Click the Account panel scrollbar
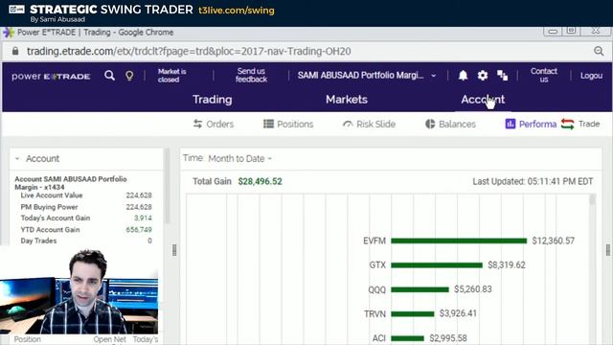The width and height of the screenshot is (613, 345). point(167,186)
